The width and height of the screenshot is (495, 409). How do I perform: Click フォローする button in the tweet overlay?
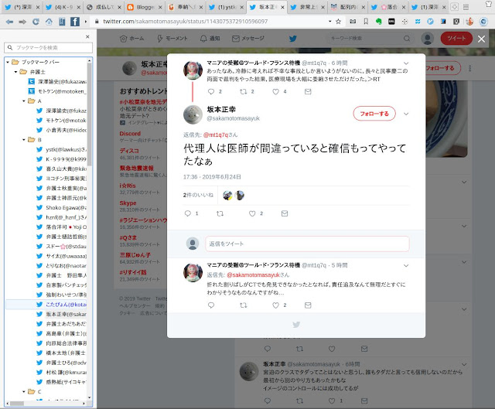pyautogui.click(x=374, y=114)
